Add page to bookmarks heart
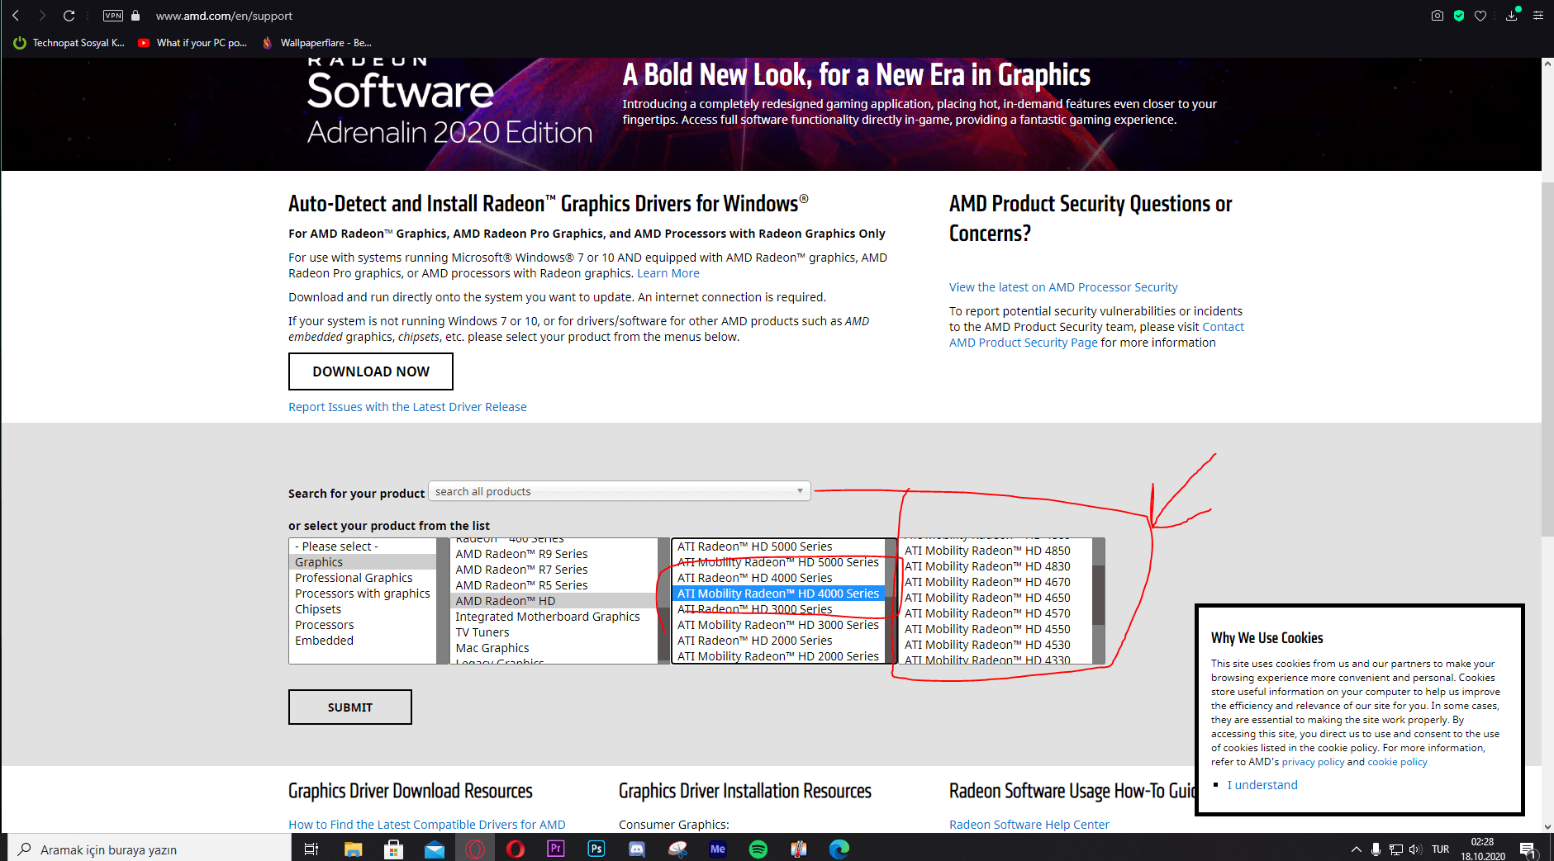This screenshot has height=861, width=1554. pos(1480,16)
